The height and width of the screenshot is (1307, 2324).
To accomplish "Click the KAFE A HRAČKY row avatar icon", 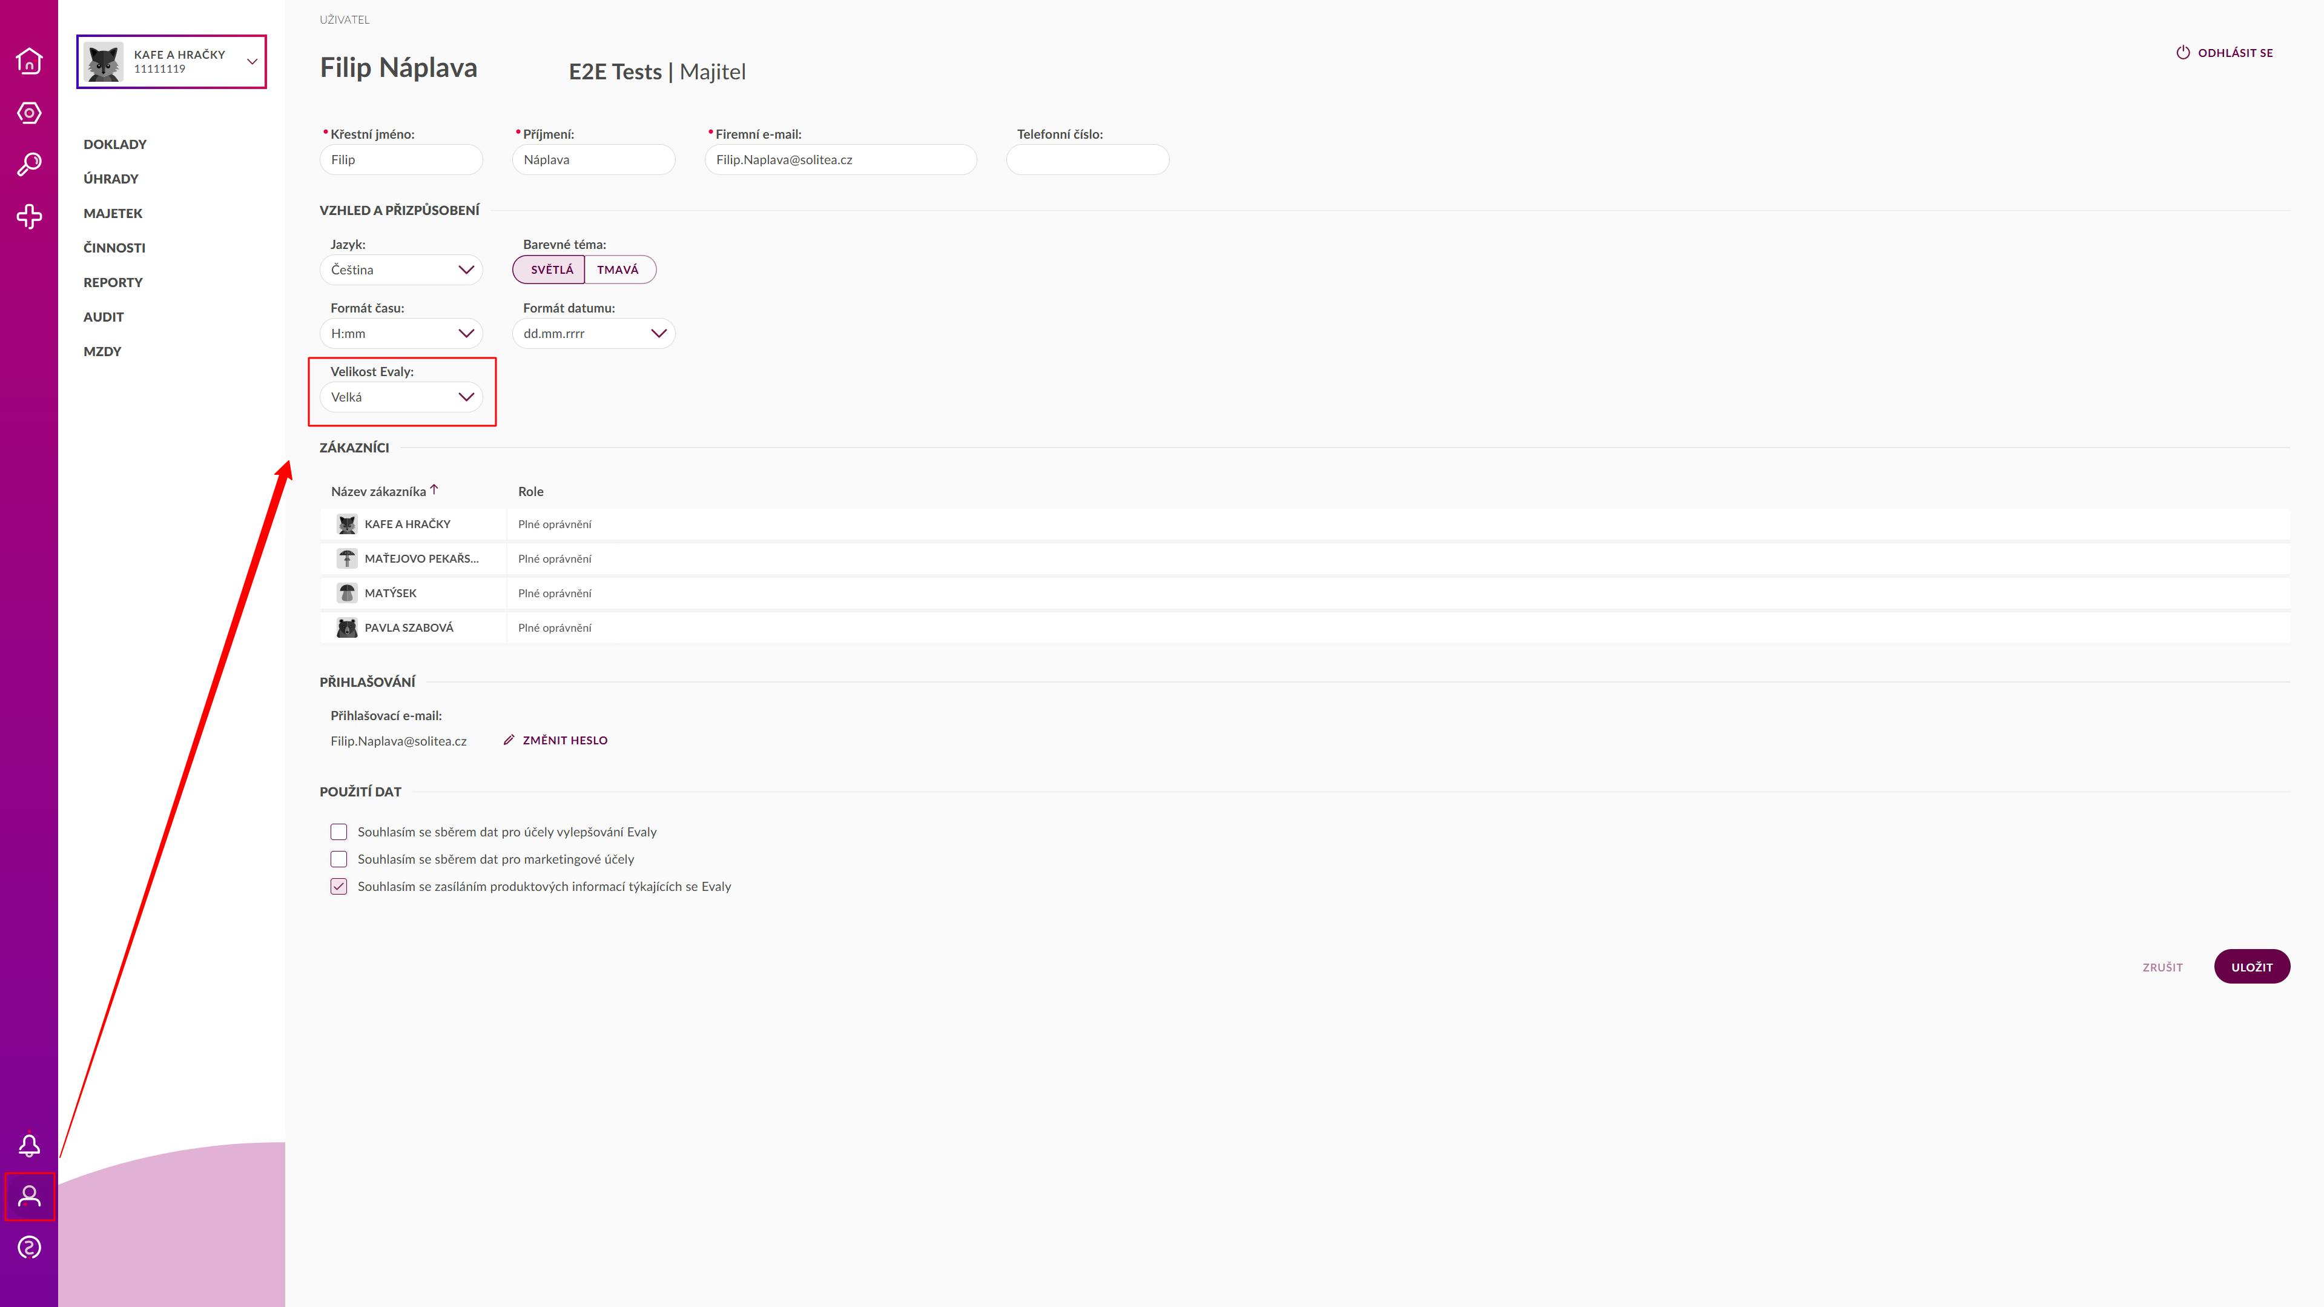I will pyautogui.click(x=346, y=523).
